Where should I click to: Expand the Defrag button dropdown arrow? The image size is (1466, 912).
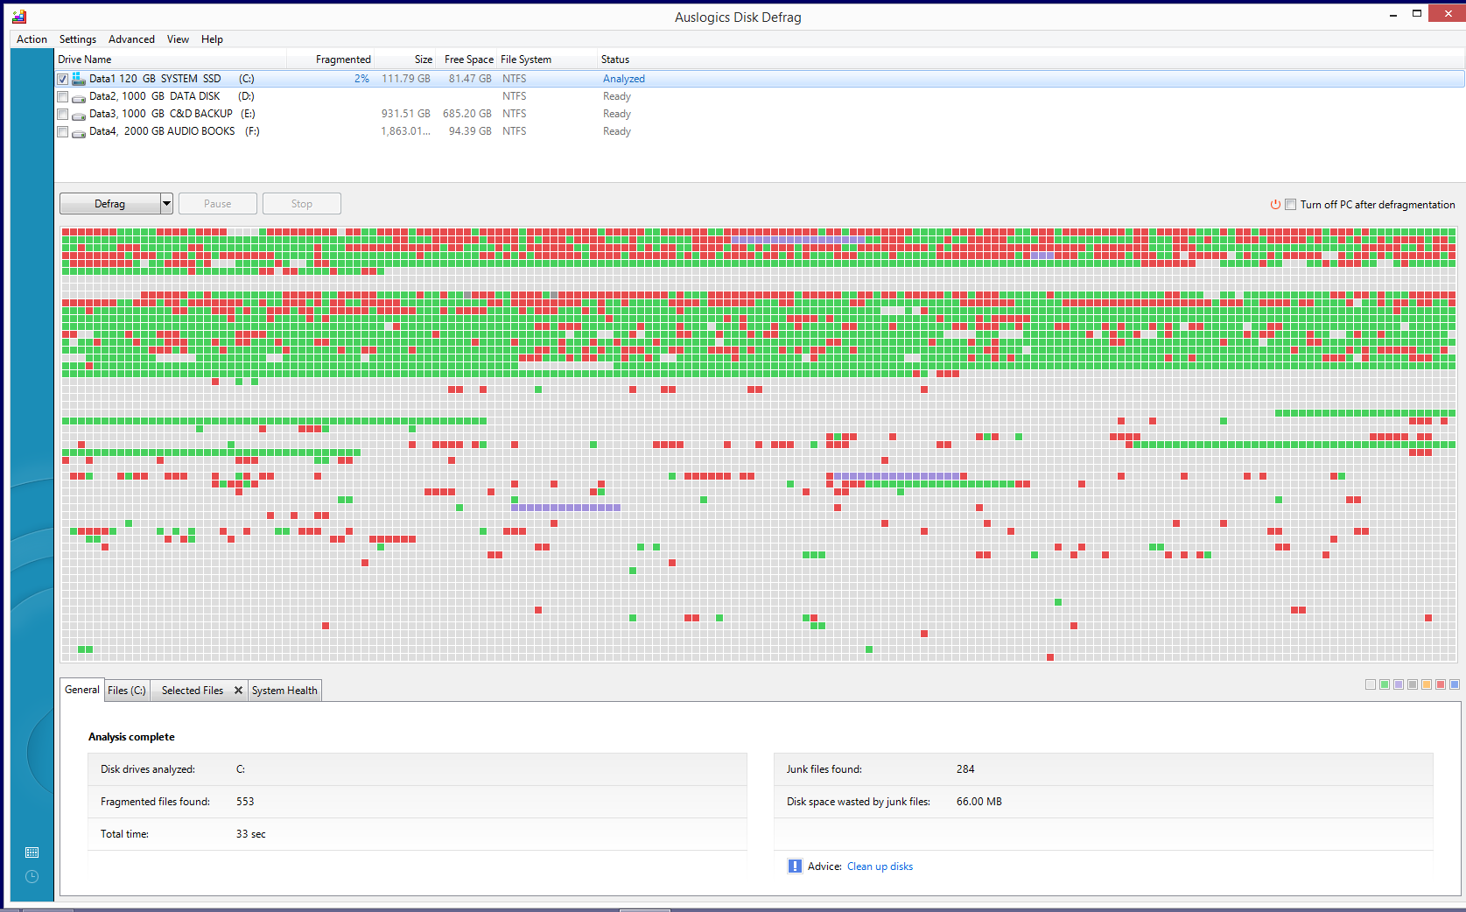pos(166,204)
